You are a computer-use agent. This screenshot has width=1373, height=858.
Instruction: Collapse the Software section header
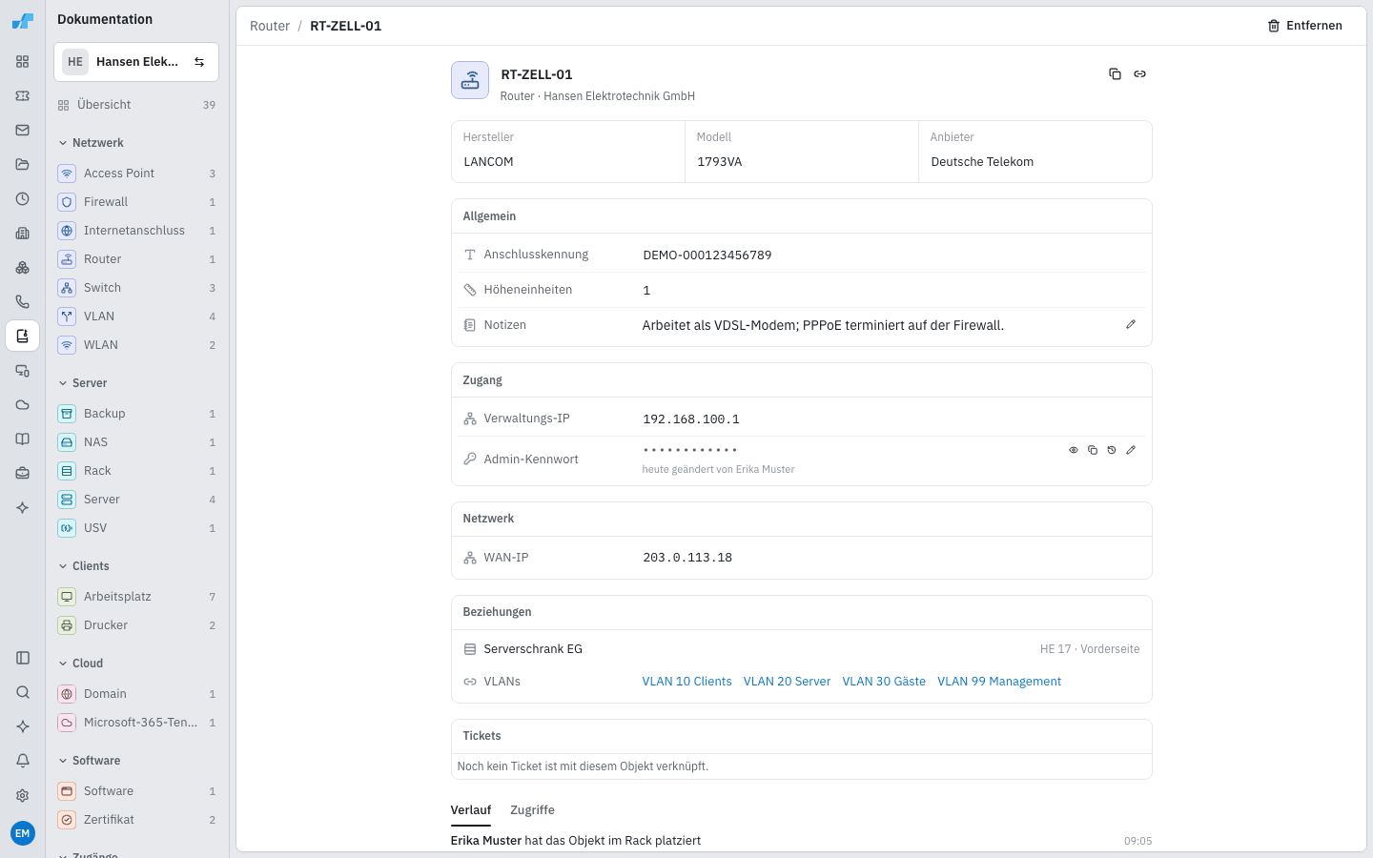[90, 761]
